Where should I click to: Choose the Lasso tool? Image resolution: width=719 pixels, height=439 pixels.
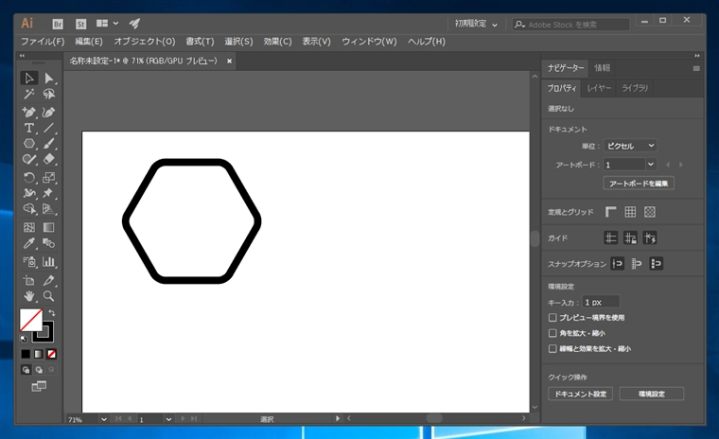pos(48,95)
